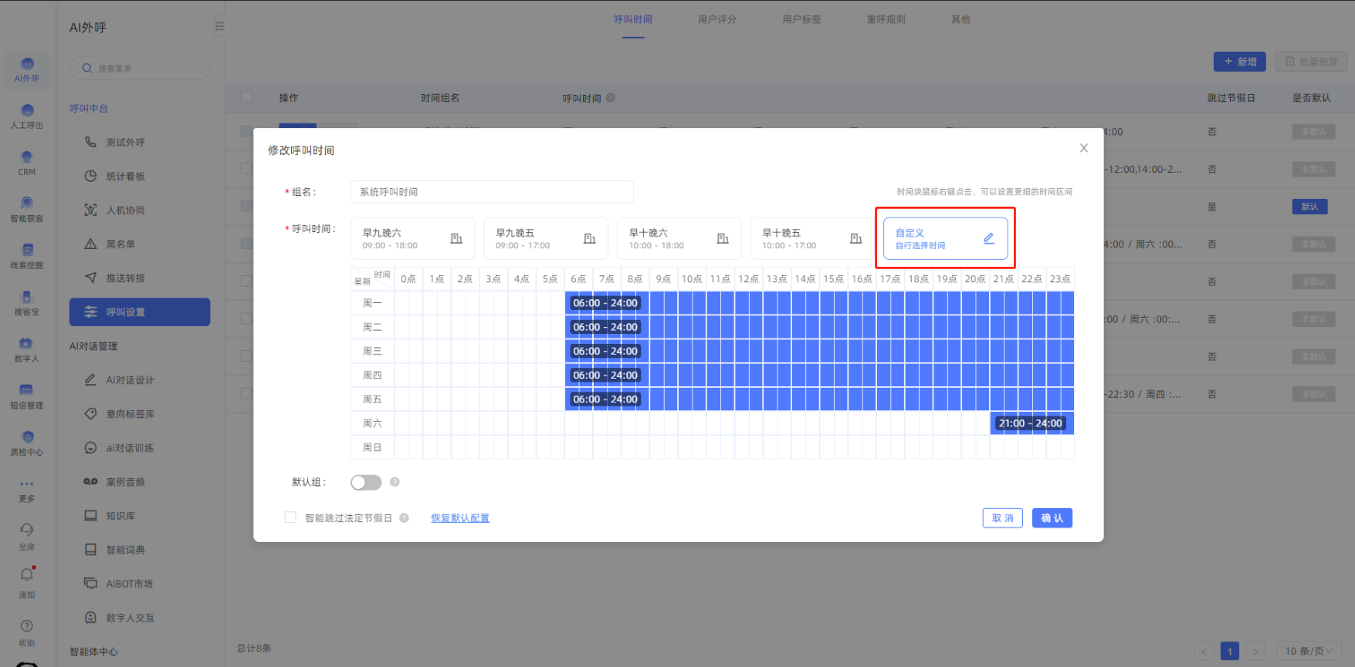
Task: Click the 通知 bell icon
Action: click(x=27, y=575)
